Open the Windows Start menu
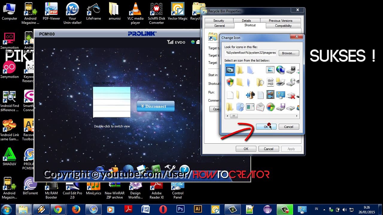 7,209
